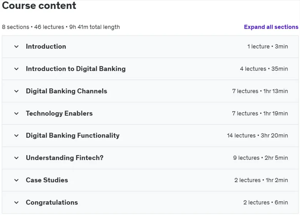Expand the Introduction section chevron

[x=17, y=46]
